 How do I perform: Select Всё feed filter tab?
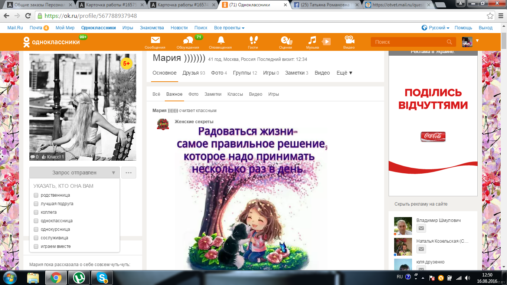click(156, 94)
